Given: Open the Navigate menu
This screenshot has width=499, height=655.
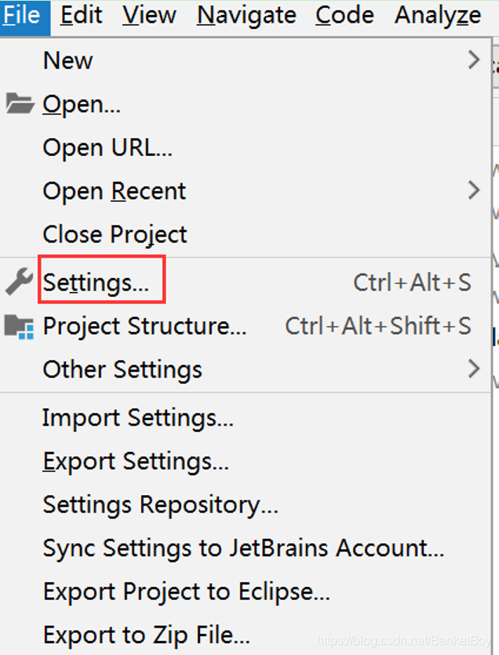Looking at the screenshot, I should [x=246, y=16].
